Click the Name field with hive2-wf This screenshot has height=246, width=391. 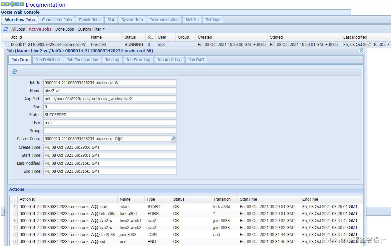(x=110, y=91)
